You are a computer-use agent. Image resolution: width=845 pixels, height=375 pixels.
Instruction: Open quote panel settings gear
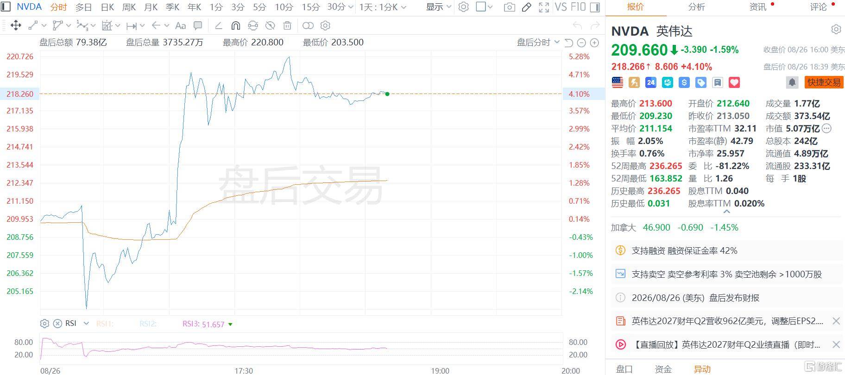coord(836,30)
